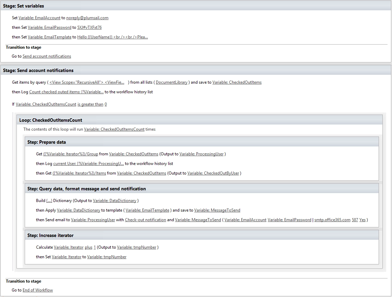392x297 pixels.
Task: Edit the Hello {{UserName}} template text
Action: (113, 37)
